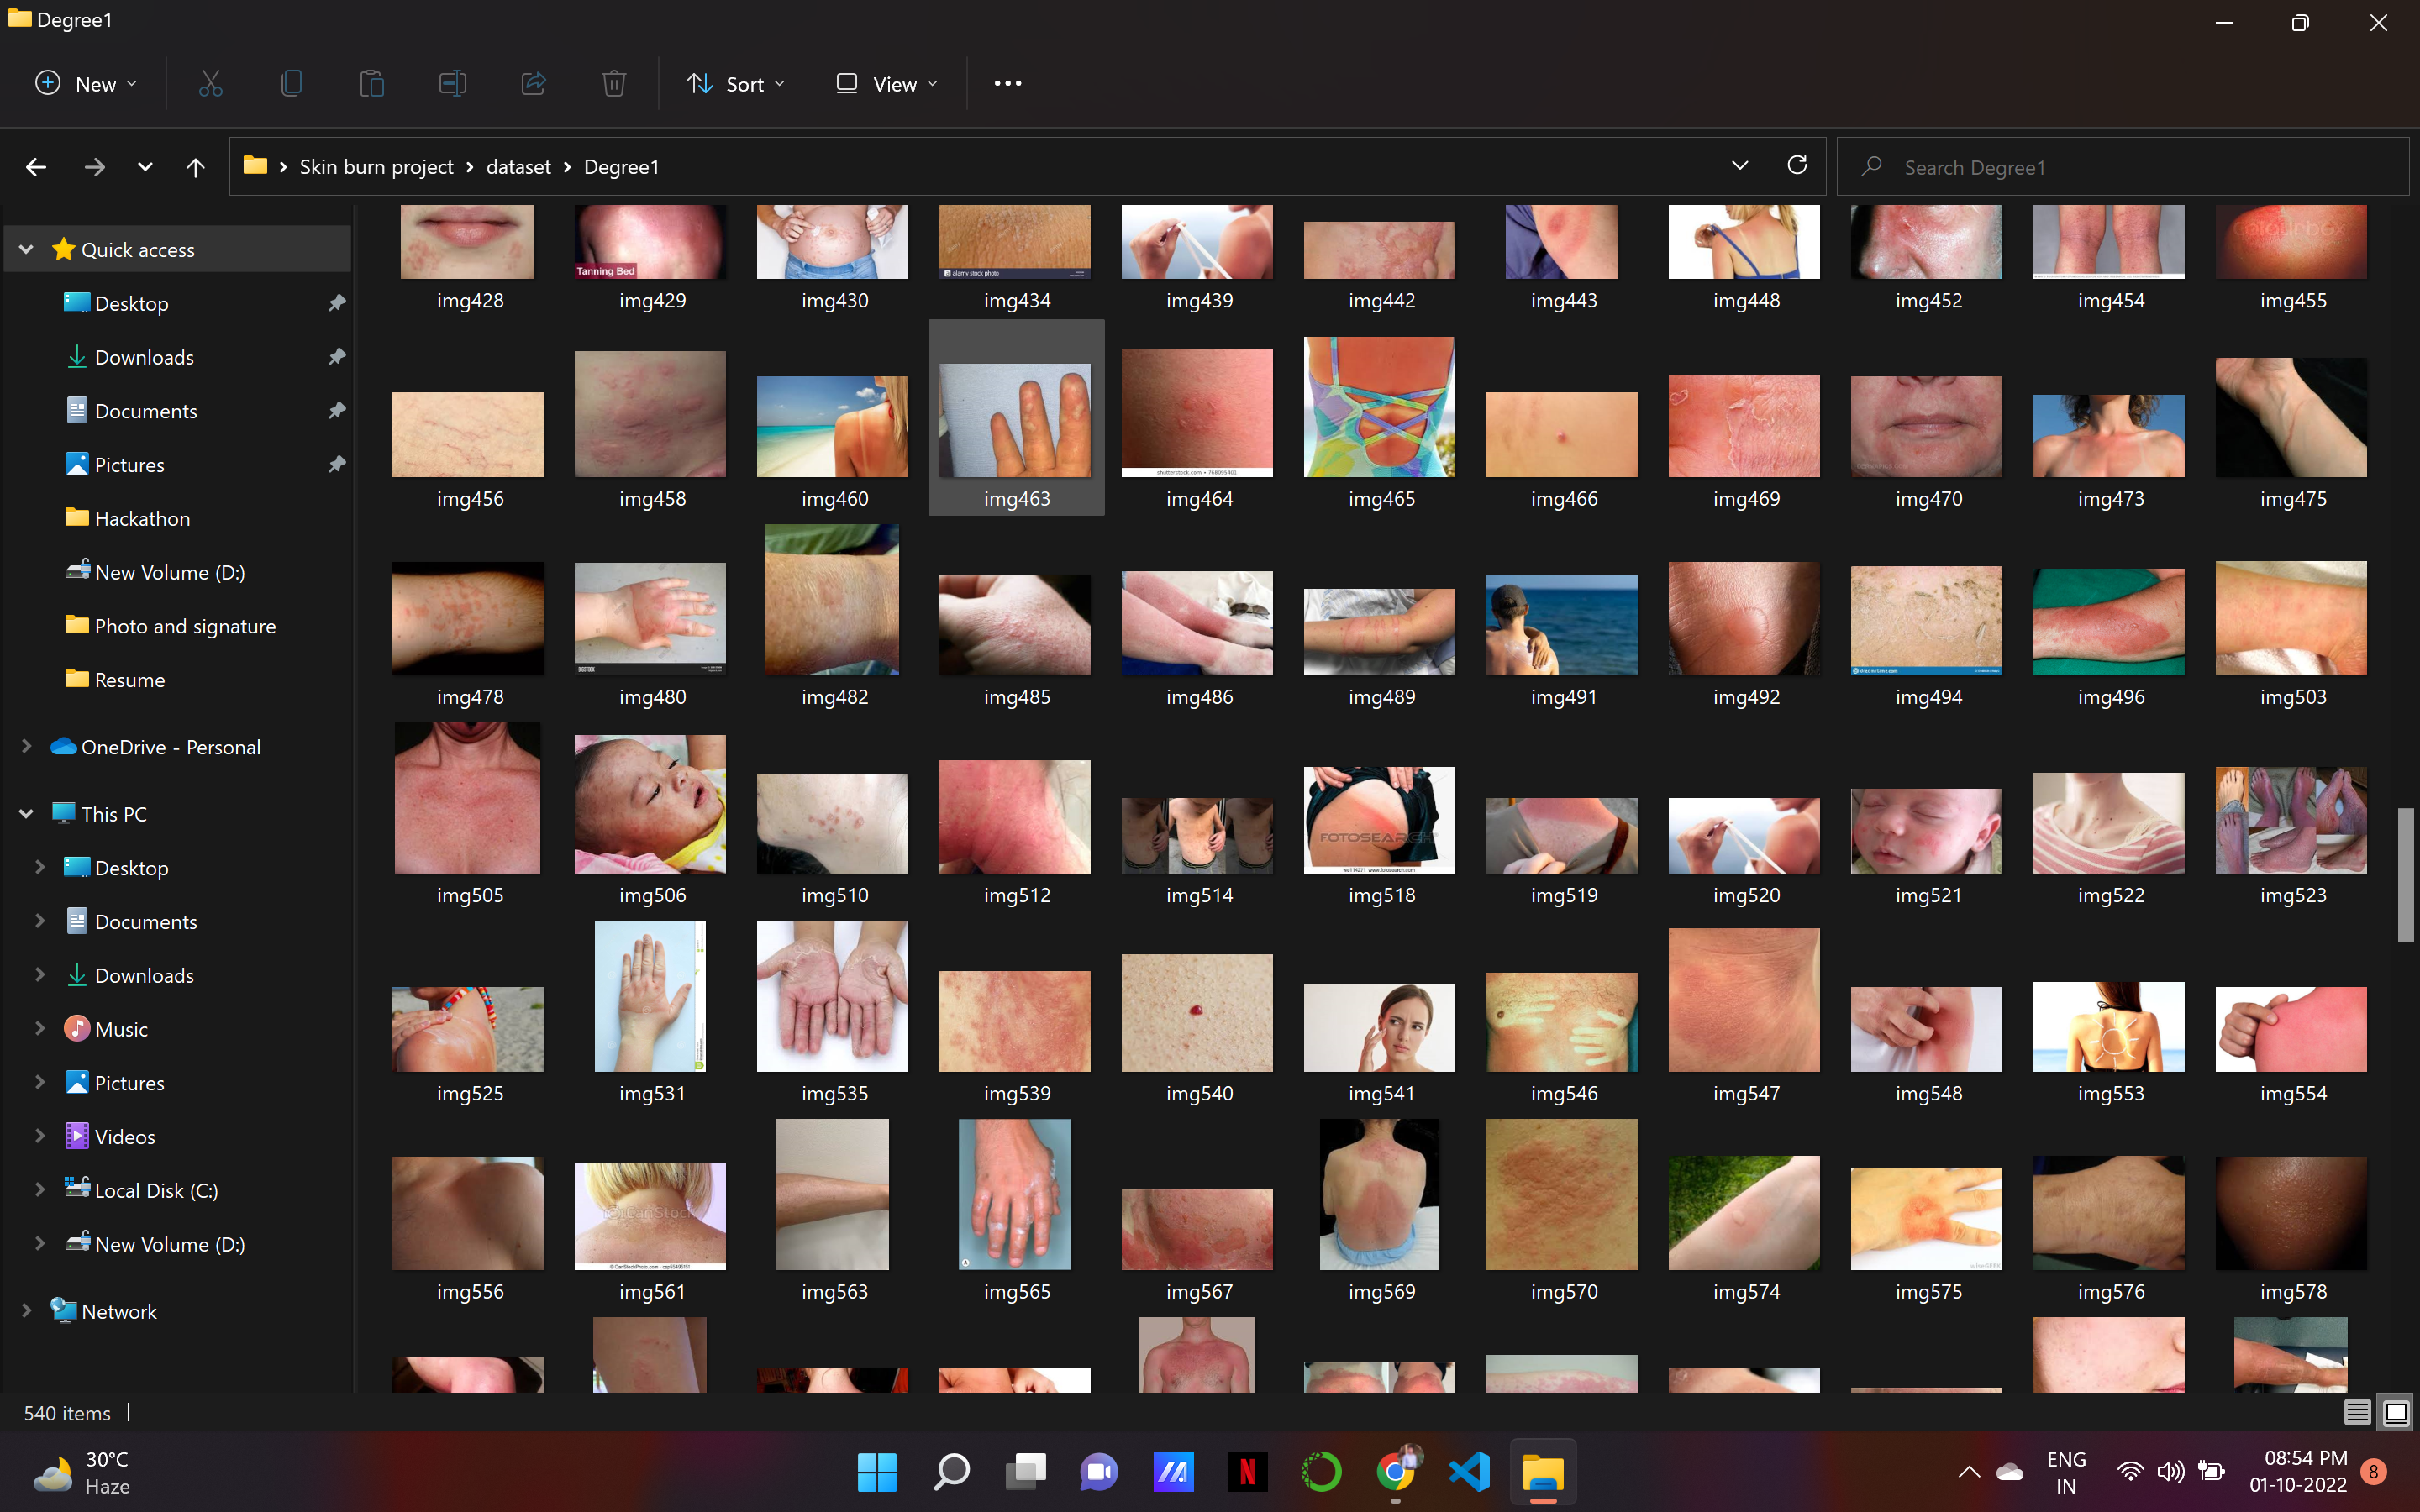The width and height of the screenshot is (2420, 1512).
Task: Select the img465 swimsuit sunburn thumbnail
Action: pos(1379,408)
